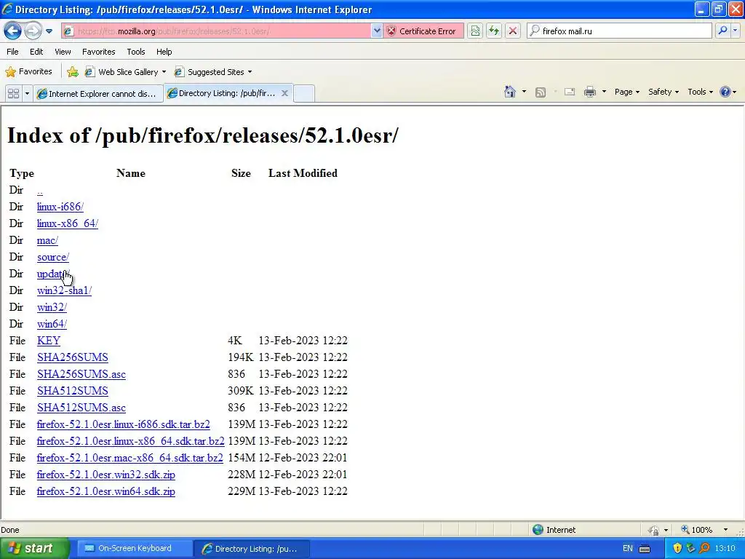Open the Edit menu
The width and height of the screenshot is (745, 559).
[x=36, y=52]
